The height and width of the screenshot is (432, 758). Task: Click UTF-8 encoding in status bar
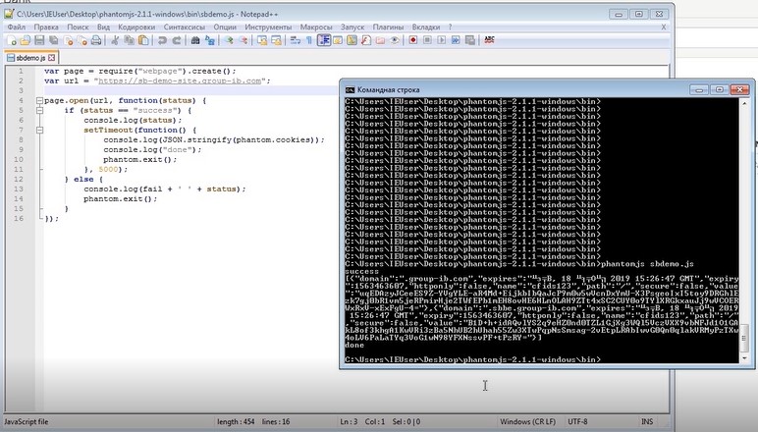pyautogui.click(x=577, y=421)
